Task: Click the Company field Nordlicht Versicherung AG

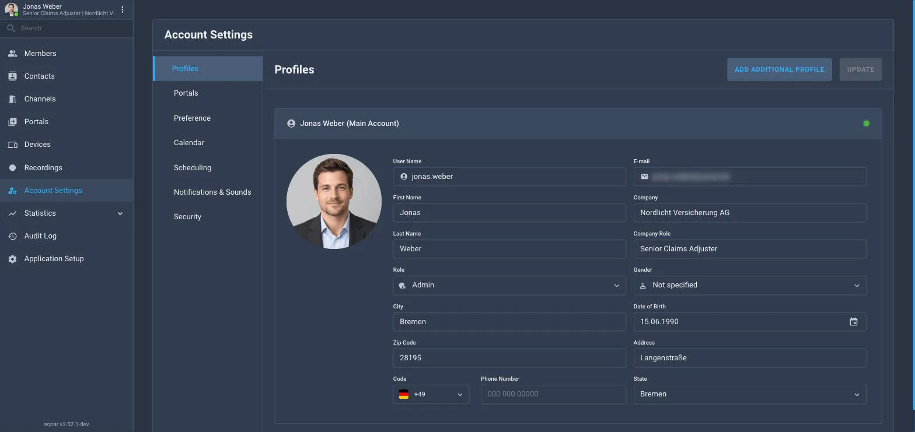Action: 750,213
